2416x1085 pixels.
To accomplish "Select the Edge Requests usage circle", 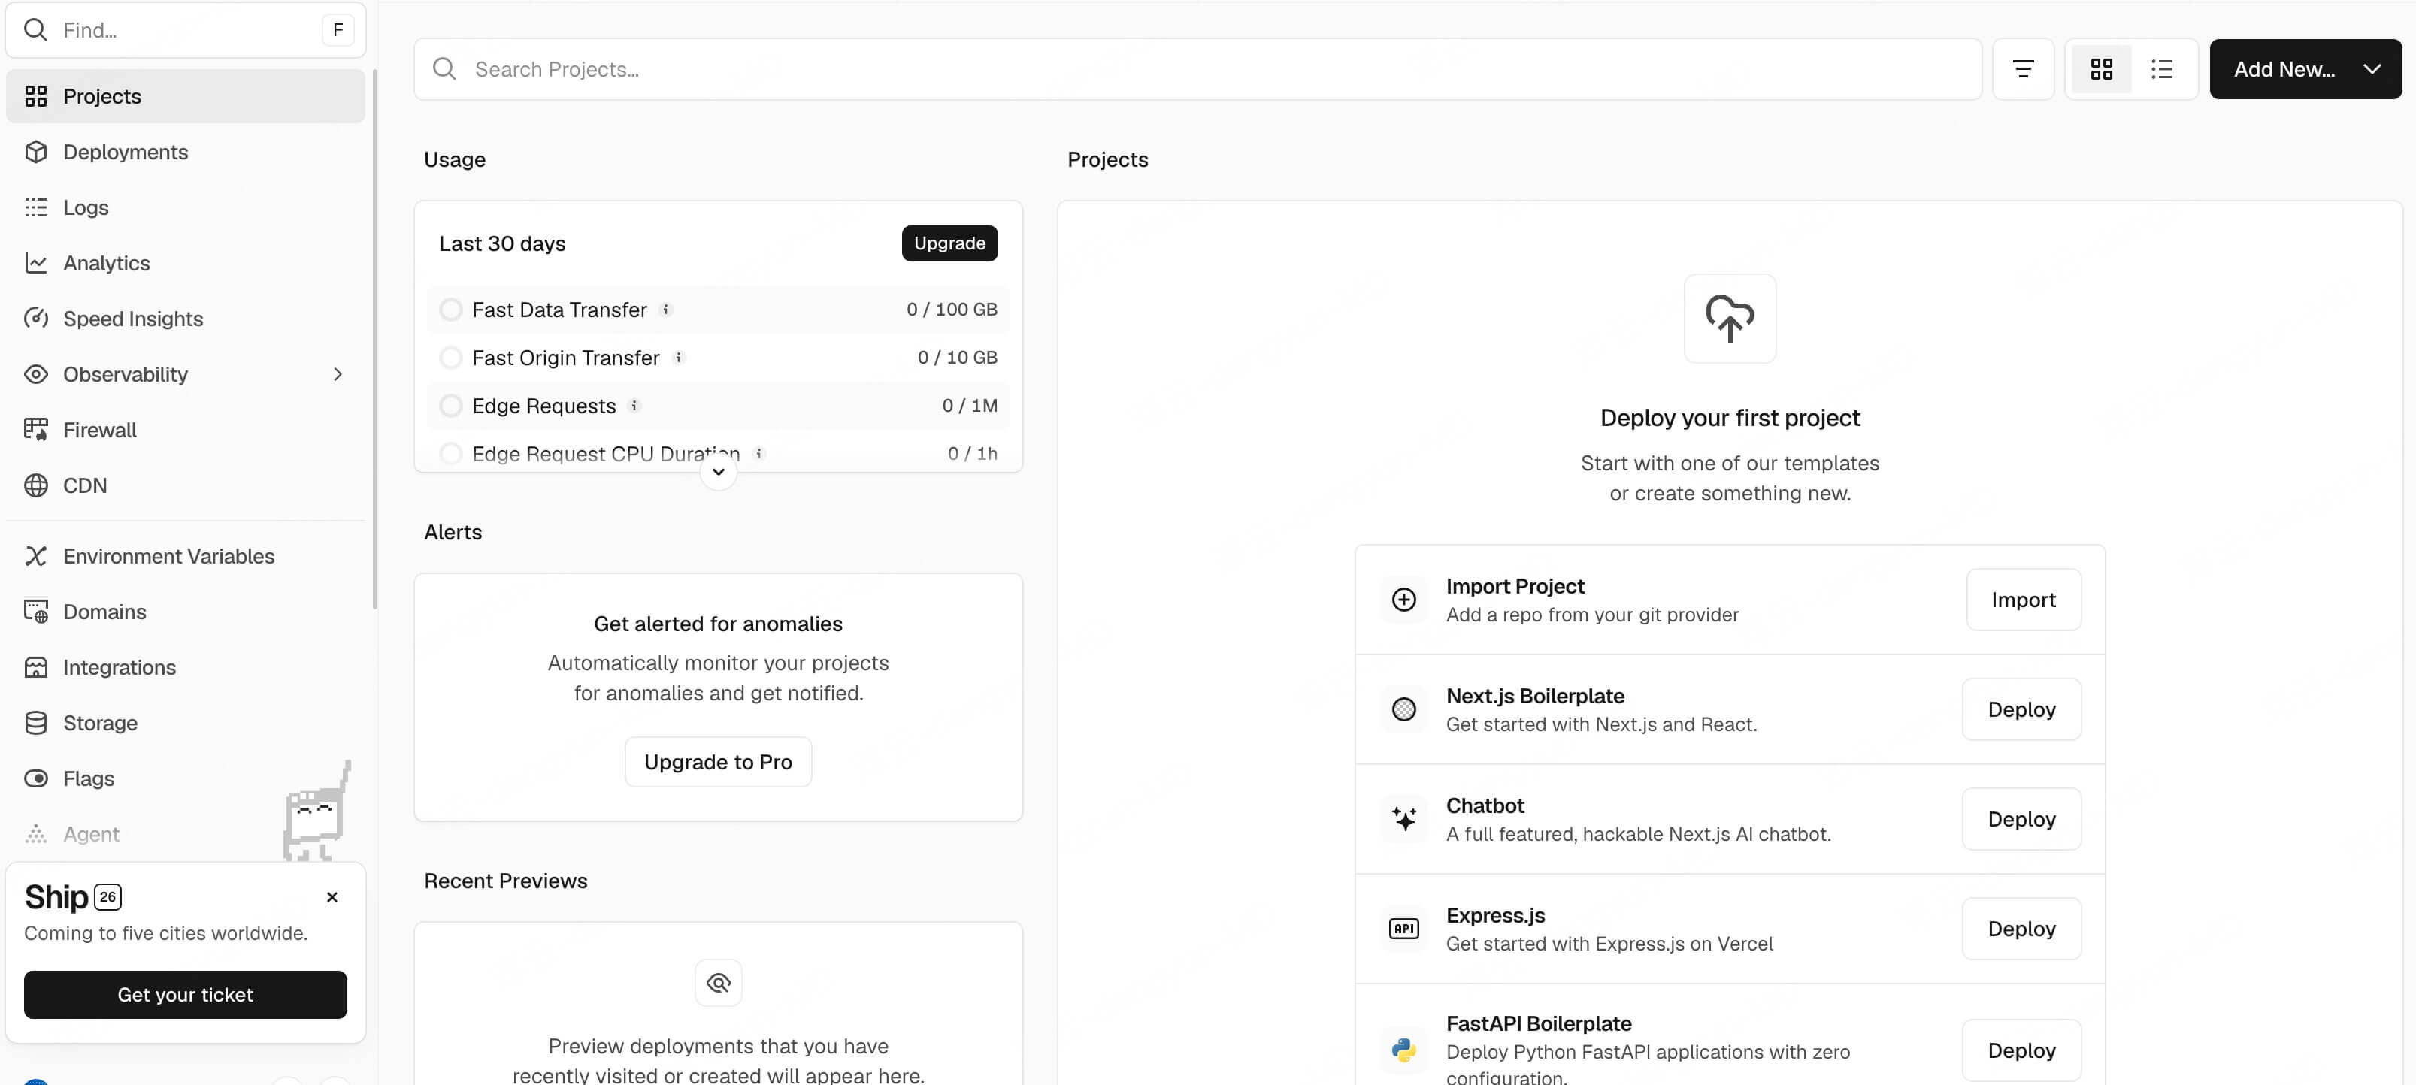I will coord(451,406).
